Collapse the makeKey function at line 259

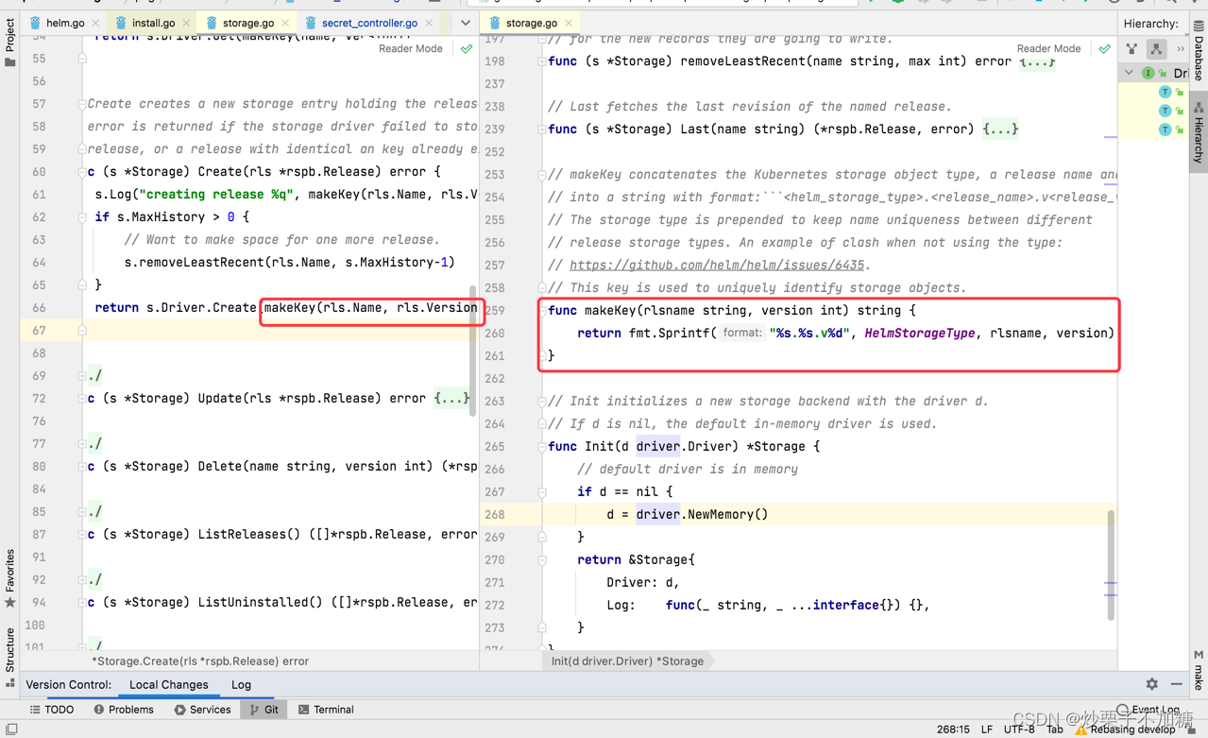[542, 310]
